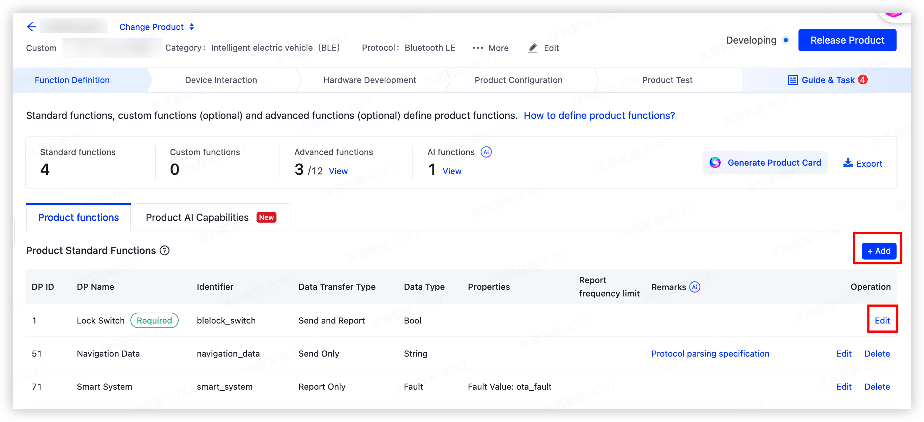Click the pencil Edit icon in header
924x422 pixels.
coord(533,48)
